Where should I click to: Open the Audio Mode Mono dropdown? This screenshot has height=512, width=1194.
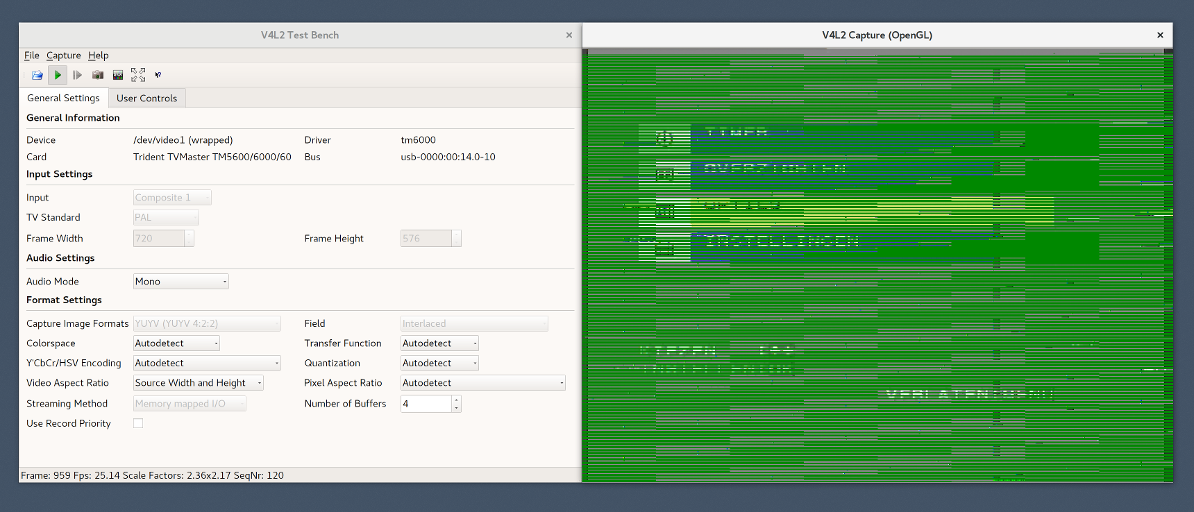pyautogui.click(x=181, y=282)
